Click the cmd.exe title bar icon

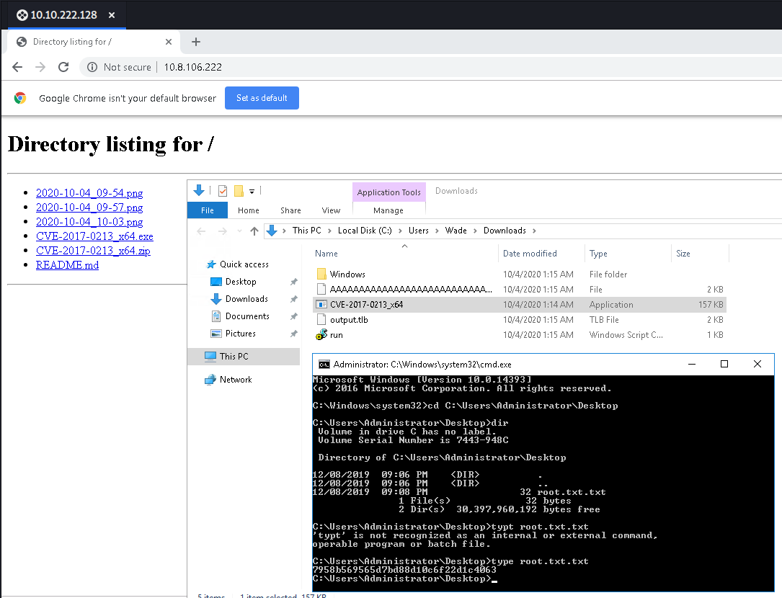tap(324, 365)
